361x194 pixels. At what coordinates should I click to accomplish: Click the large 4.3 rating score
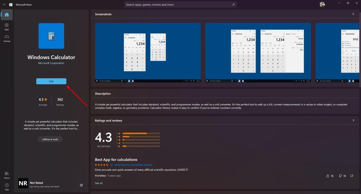[x=103, y=137]
